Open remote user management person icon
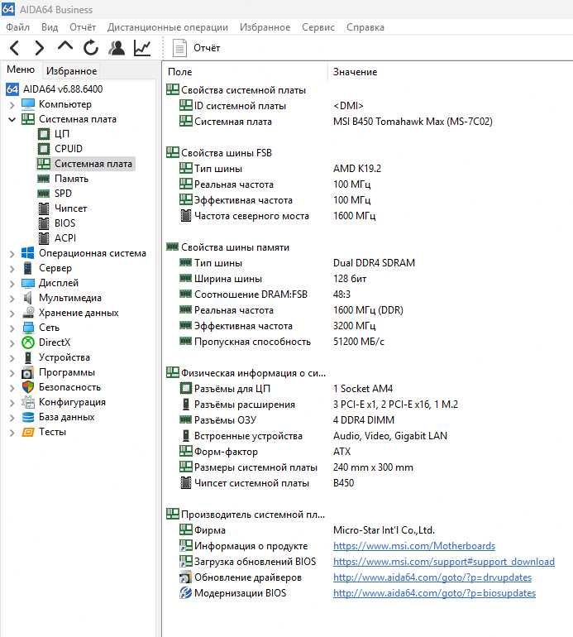 [117, 47]
